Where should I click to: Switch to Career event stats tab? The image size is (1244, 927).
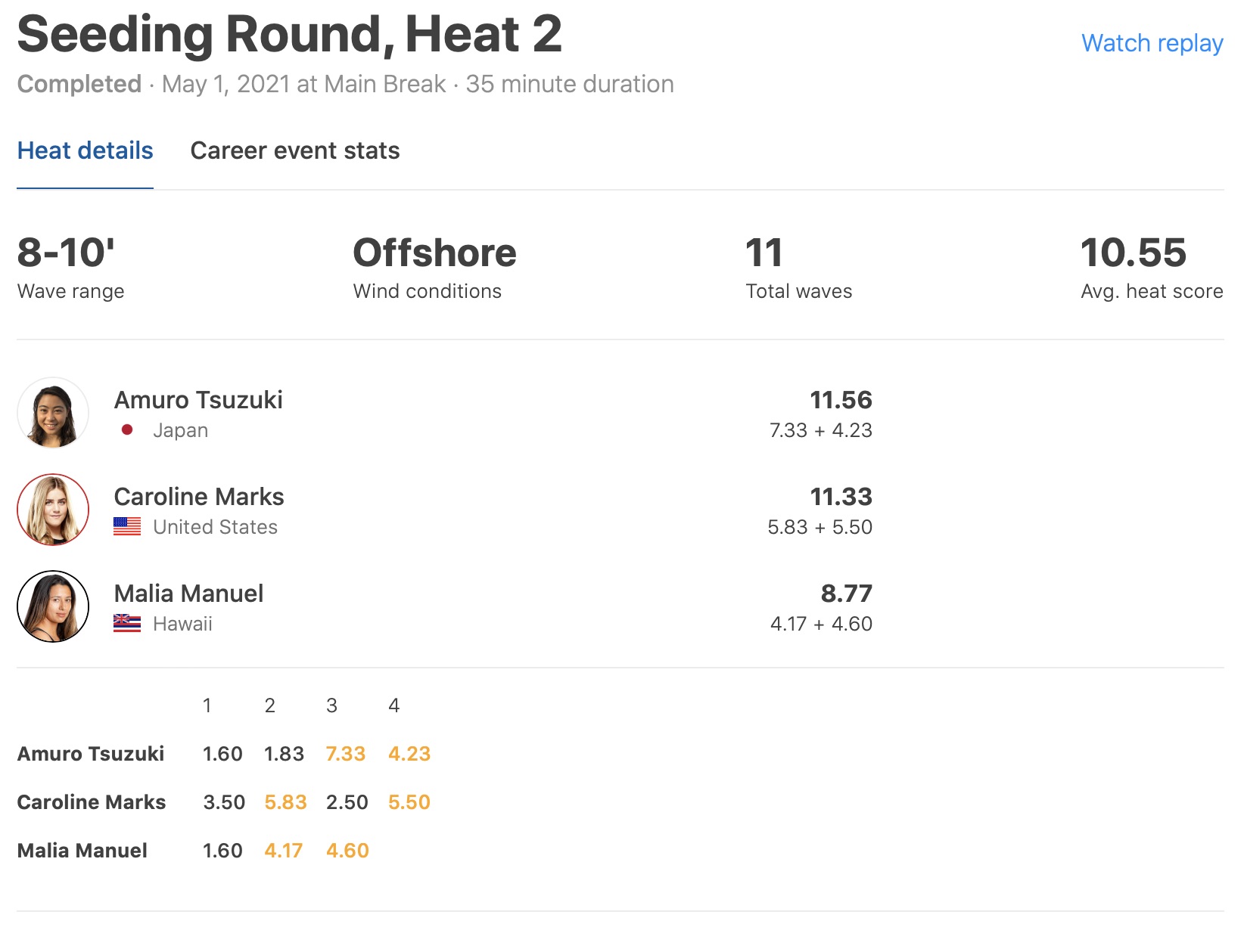tap(295, 150)
